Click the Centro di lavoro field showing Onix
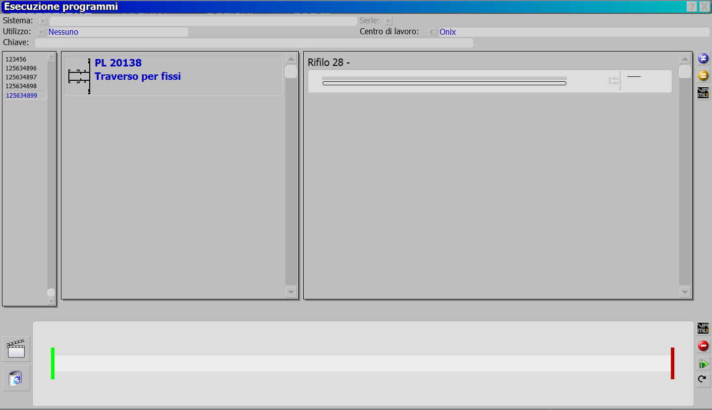 [x=574, y=32]
